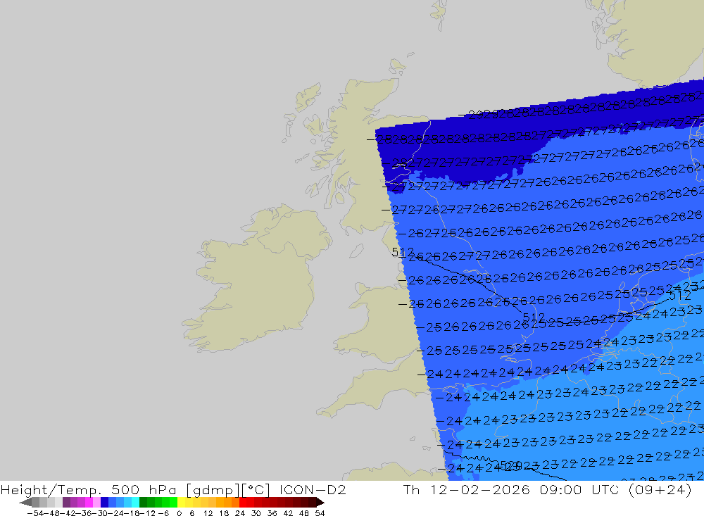This screenshot has width=704, height=516.
Task: Click the dark maroon right arrow end of scale
Action: (x=320, y=503)
